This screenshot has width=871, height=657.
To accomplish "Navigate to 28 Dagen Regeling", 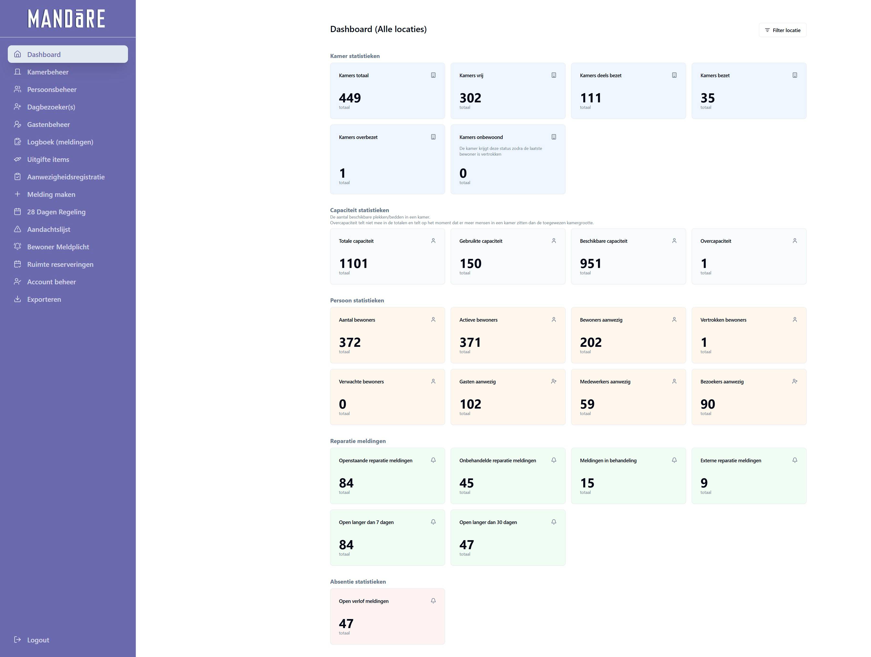I will click(56, 212).
